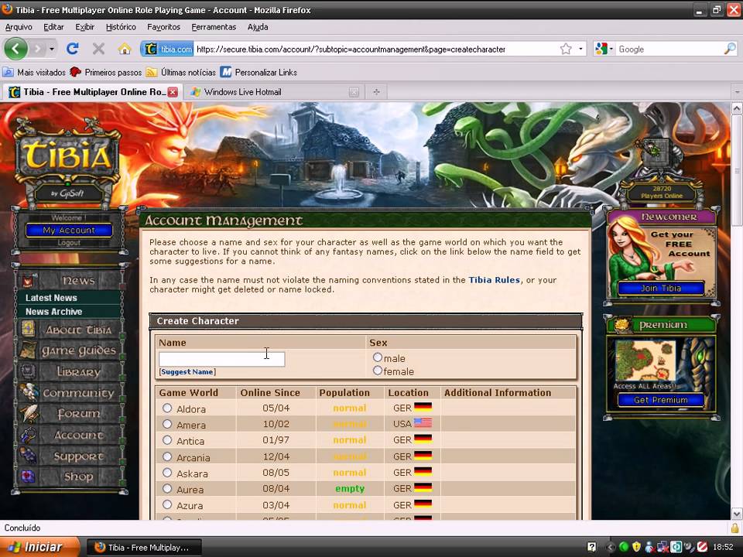
Task: Click the Stop loading X icon
Action: [98, 48]
